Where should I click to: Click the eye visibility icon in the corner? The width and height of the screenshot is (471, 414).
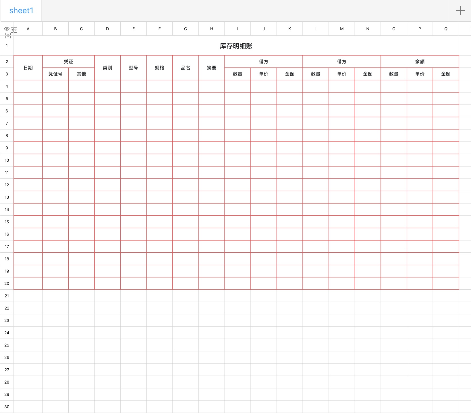click(x=7, y=29)
